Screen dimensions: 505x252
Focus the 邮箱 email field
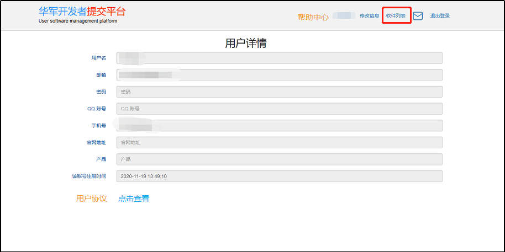279,75
